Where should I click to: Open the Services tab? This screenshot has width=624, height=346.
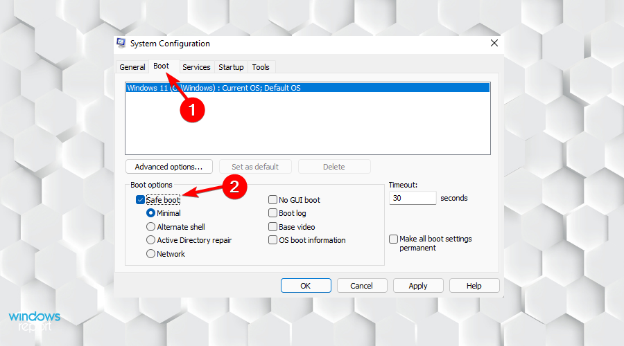196,67
